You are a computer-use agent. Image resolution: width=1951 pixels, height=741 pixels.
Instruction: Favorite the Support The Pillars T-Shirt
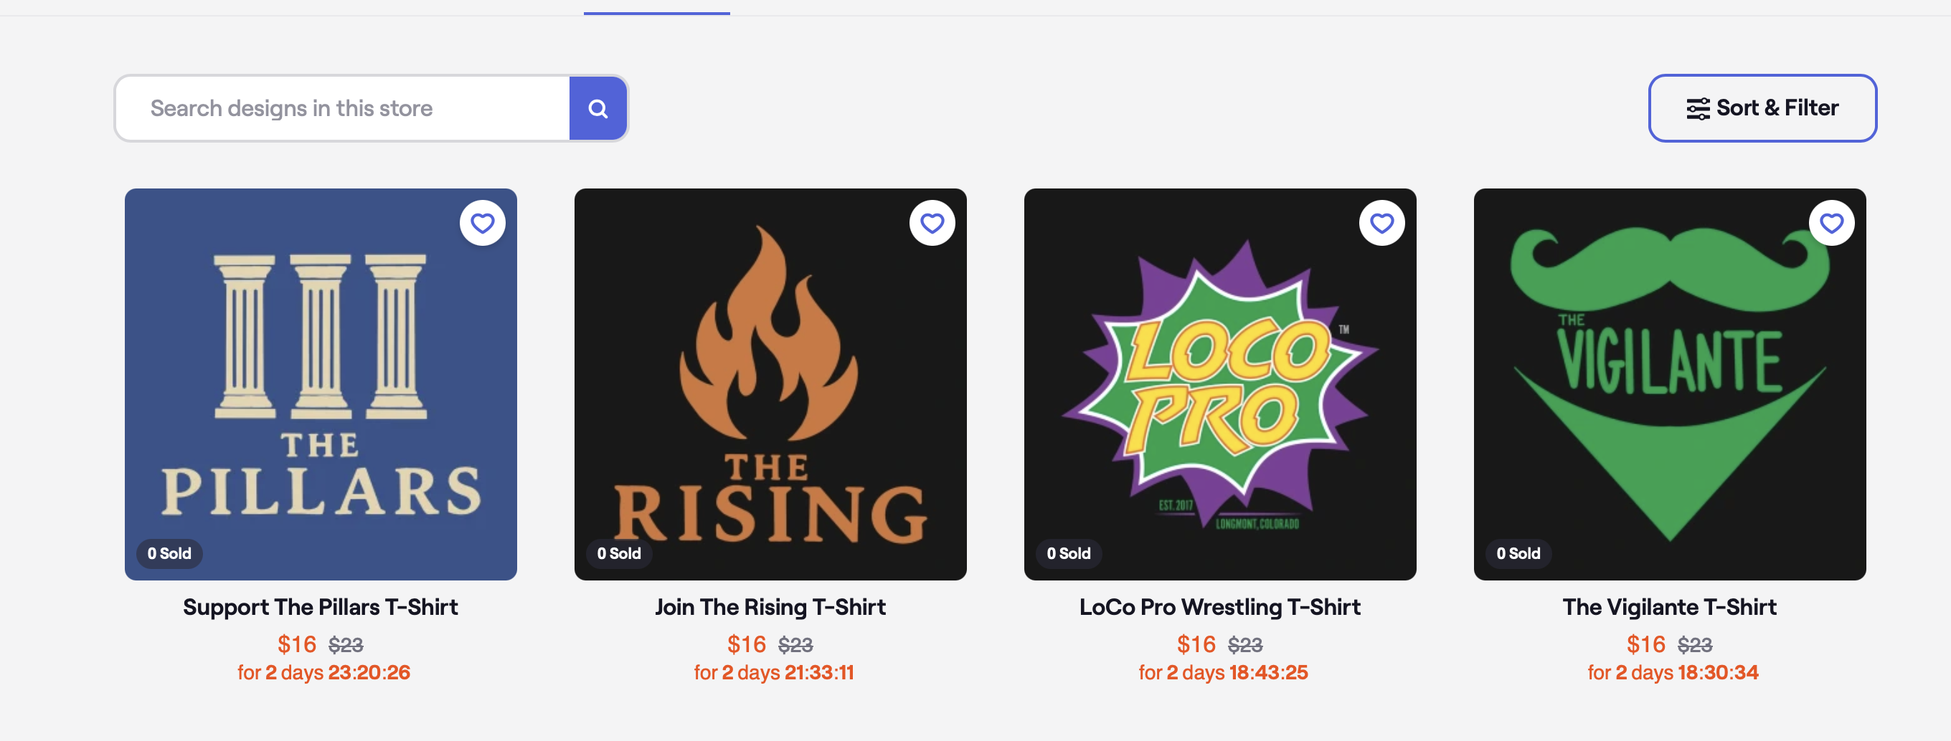pos(483,223)
